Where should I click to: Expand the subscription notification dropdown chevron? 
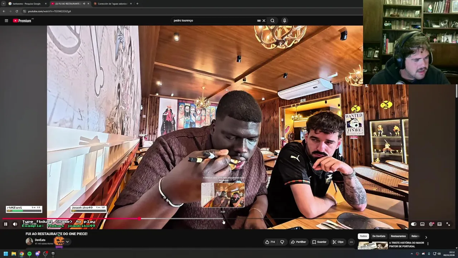coord(67,242)
